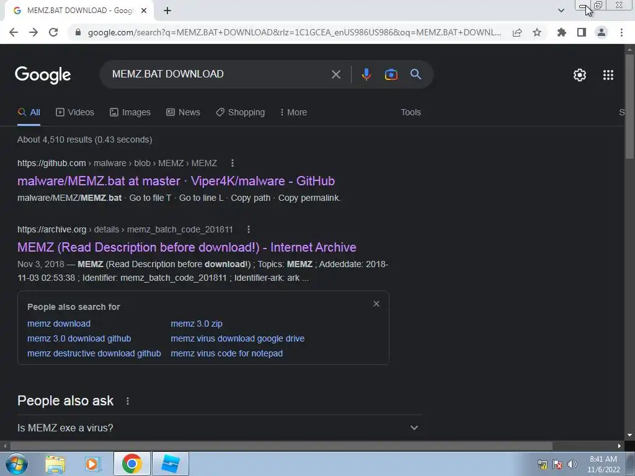Open the search Tools button
This screenshot has height=476, width=635.
click(x=411, y=113)
